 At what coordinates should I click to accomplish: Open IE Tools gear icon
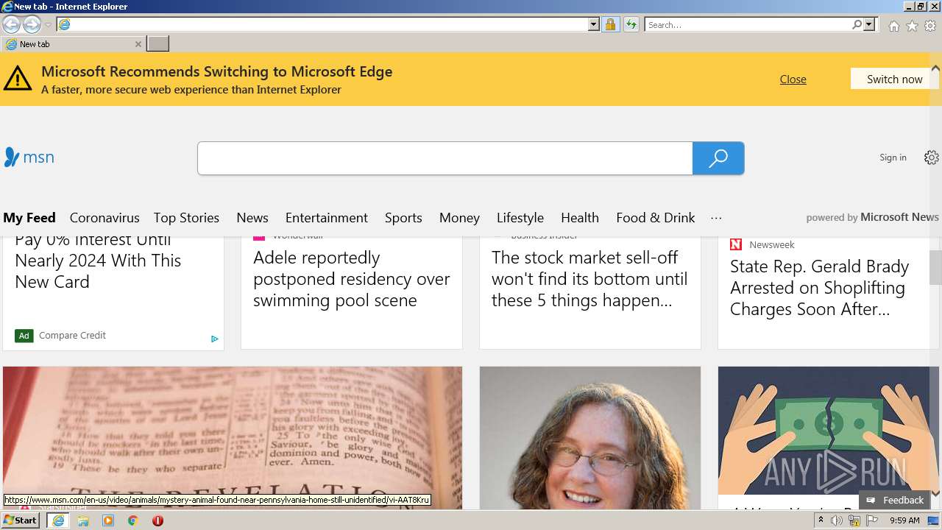point(930,26)
